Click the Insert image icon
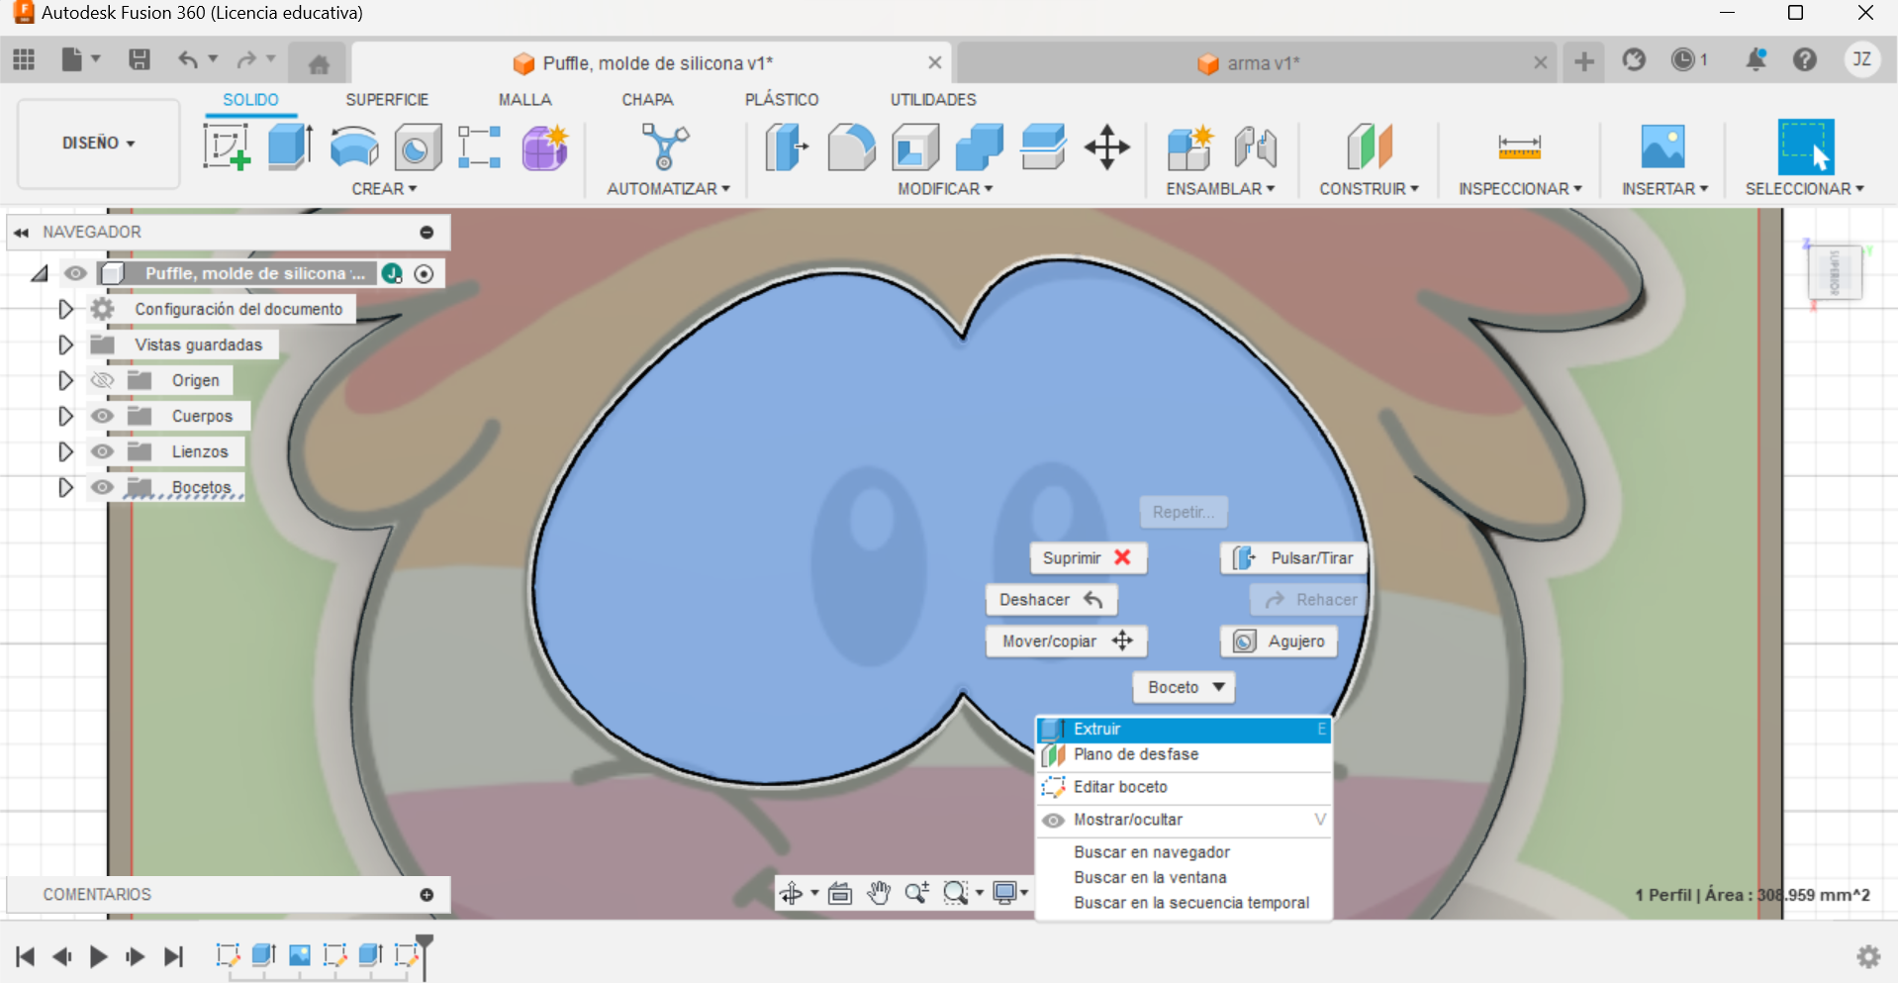Screen dimensions: 1898x983 point(1662,147)
